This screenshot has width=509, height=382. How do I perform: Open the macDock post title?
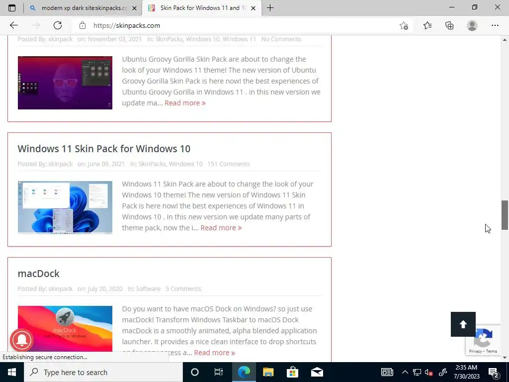(39, 274)
